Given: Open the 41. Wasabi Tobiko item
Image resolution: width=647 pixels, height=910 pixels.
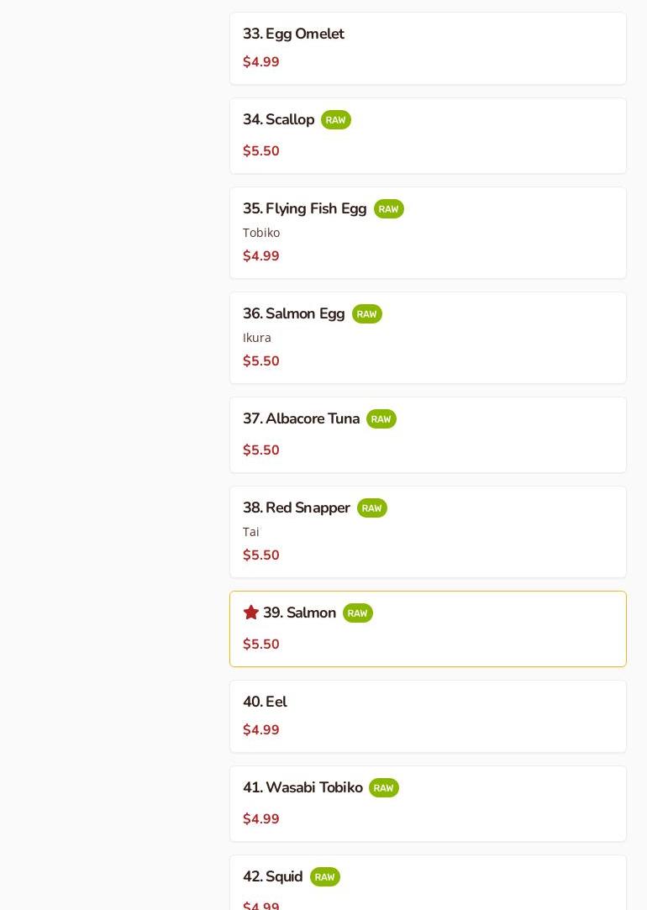Looking at the screenshot, I should point(302,788).
